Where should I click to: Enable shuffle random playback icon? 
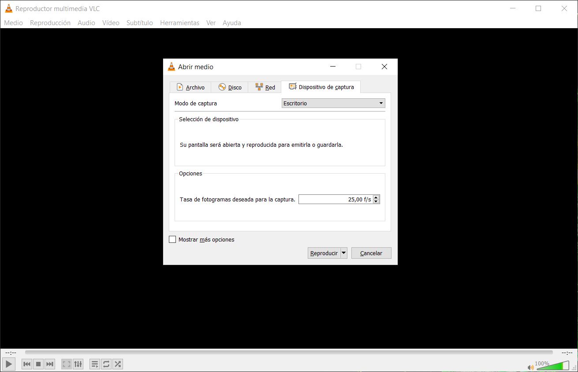[118, 364]
